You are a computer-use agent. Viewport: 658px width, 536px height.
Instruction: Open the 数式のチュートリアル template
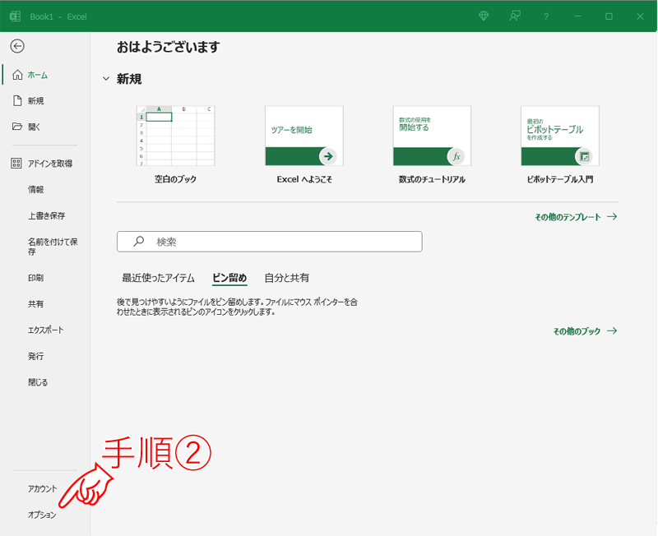pyautogui.click(x=433, y=136)
